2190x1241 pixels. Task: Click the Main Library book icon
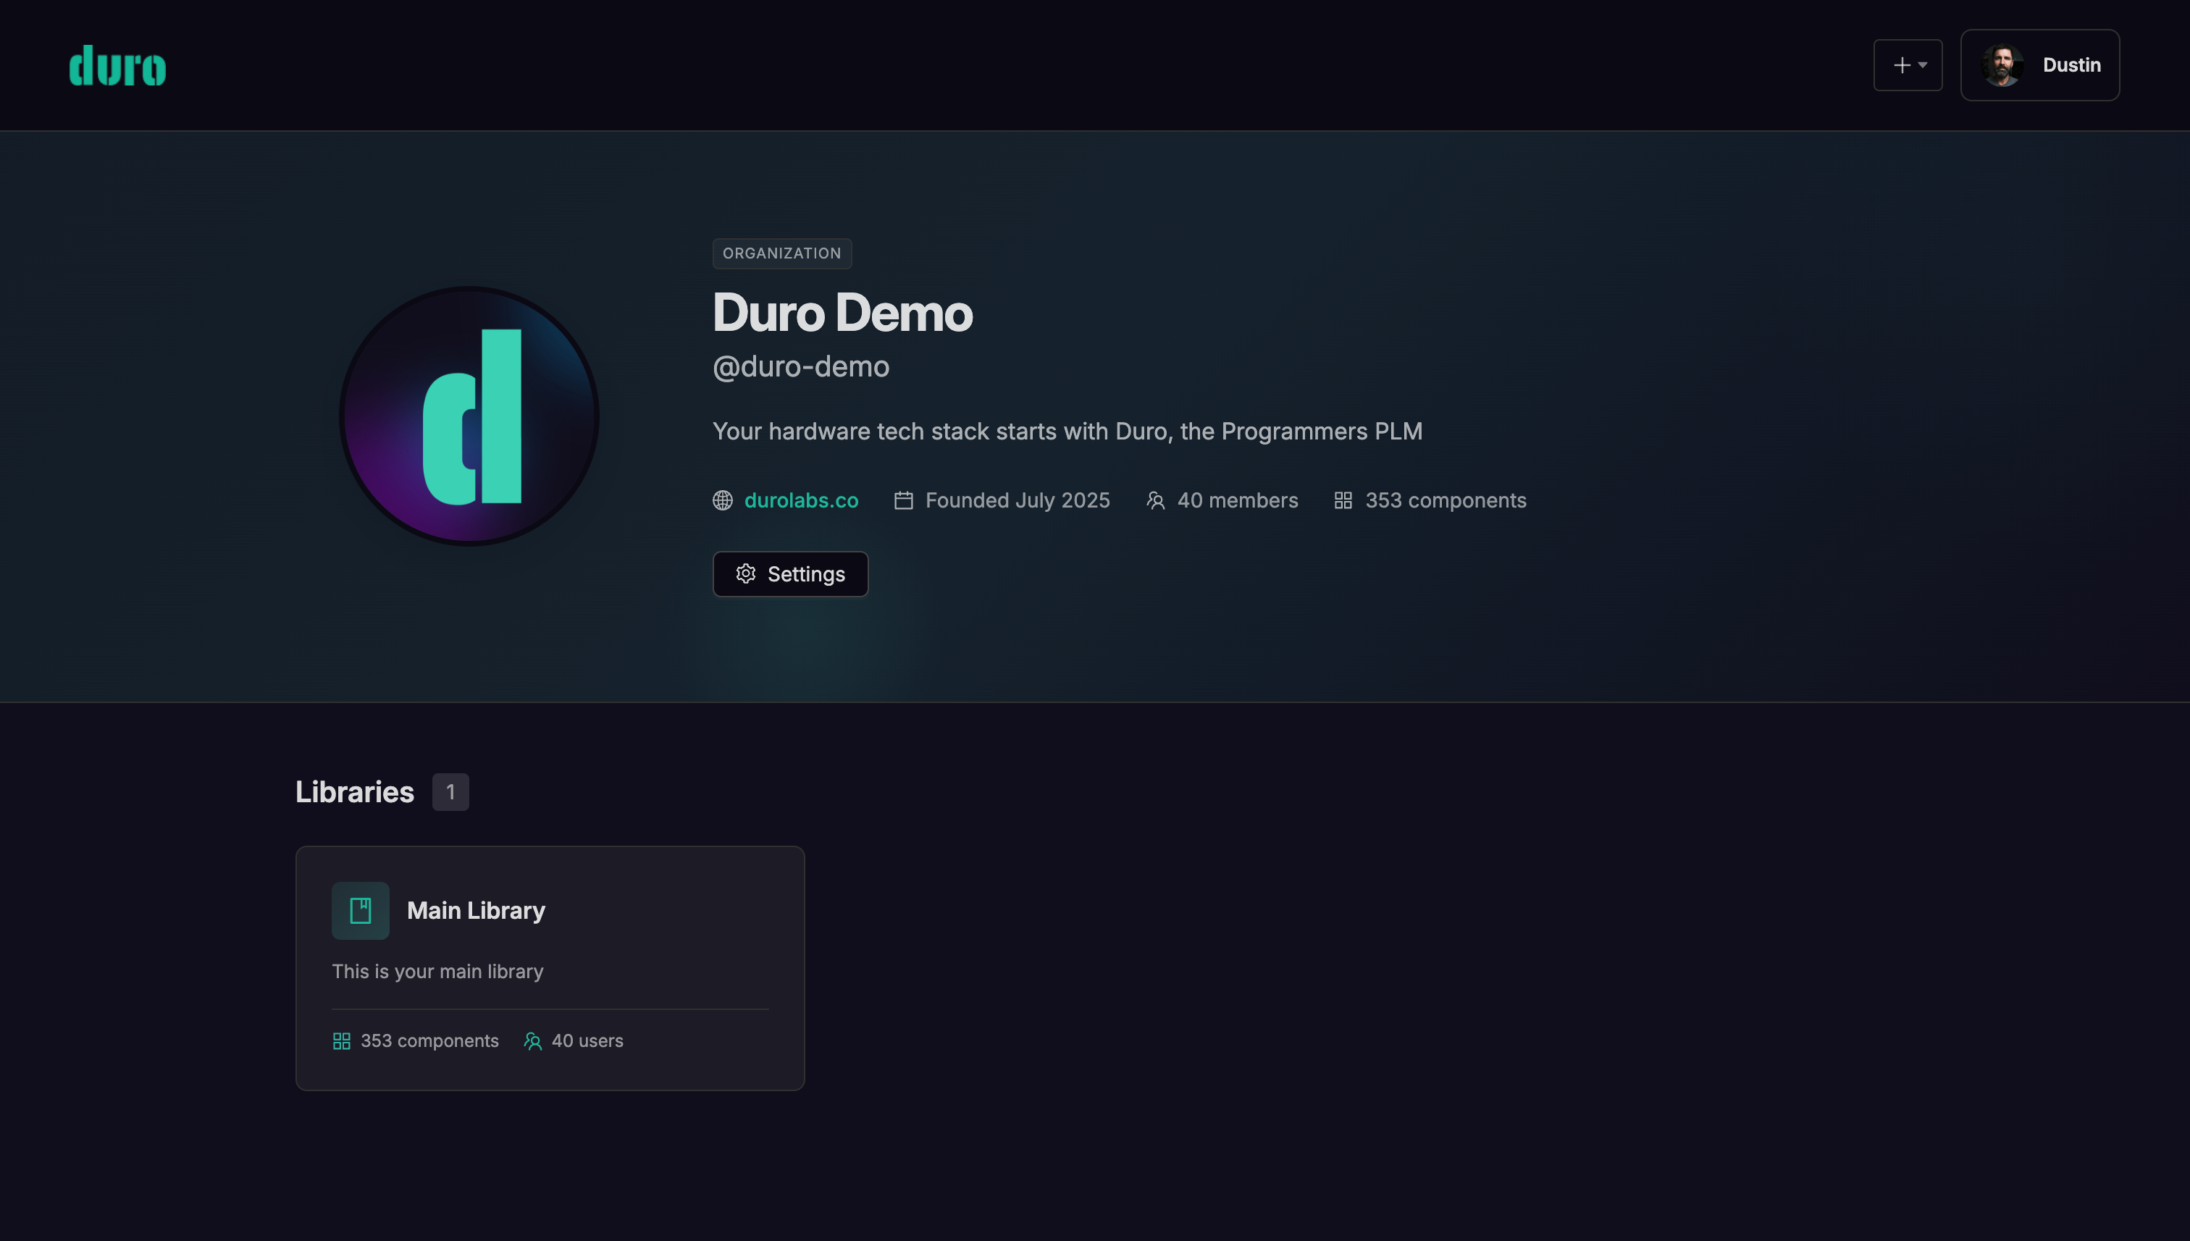(x=360, y=910)
